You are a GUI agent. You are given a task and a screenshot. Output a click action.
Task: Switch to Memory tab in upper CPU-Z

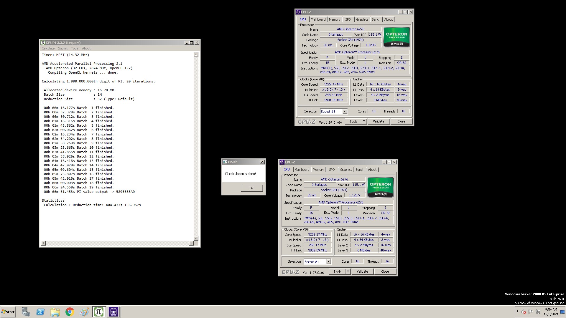pos(335,19)
